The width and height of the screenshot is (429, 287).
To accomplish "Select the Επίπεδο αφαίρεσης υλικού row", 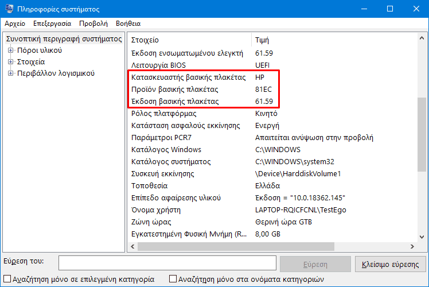I will coord(272,197).
